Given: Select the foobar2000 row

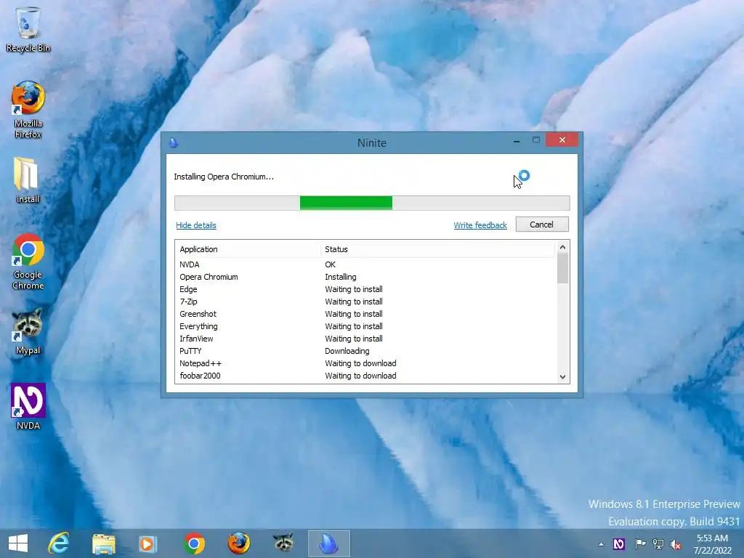Looking at the screenshot, I should [x=365, y=376].
